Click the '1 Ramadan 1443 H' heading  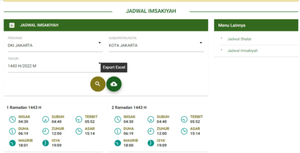(24, 108)
